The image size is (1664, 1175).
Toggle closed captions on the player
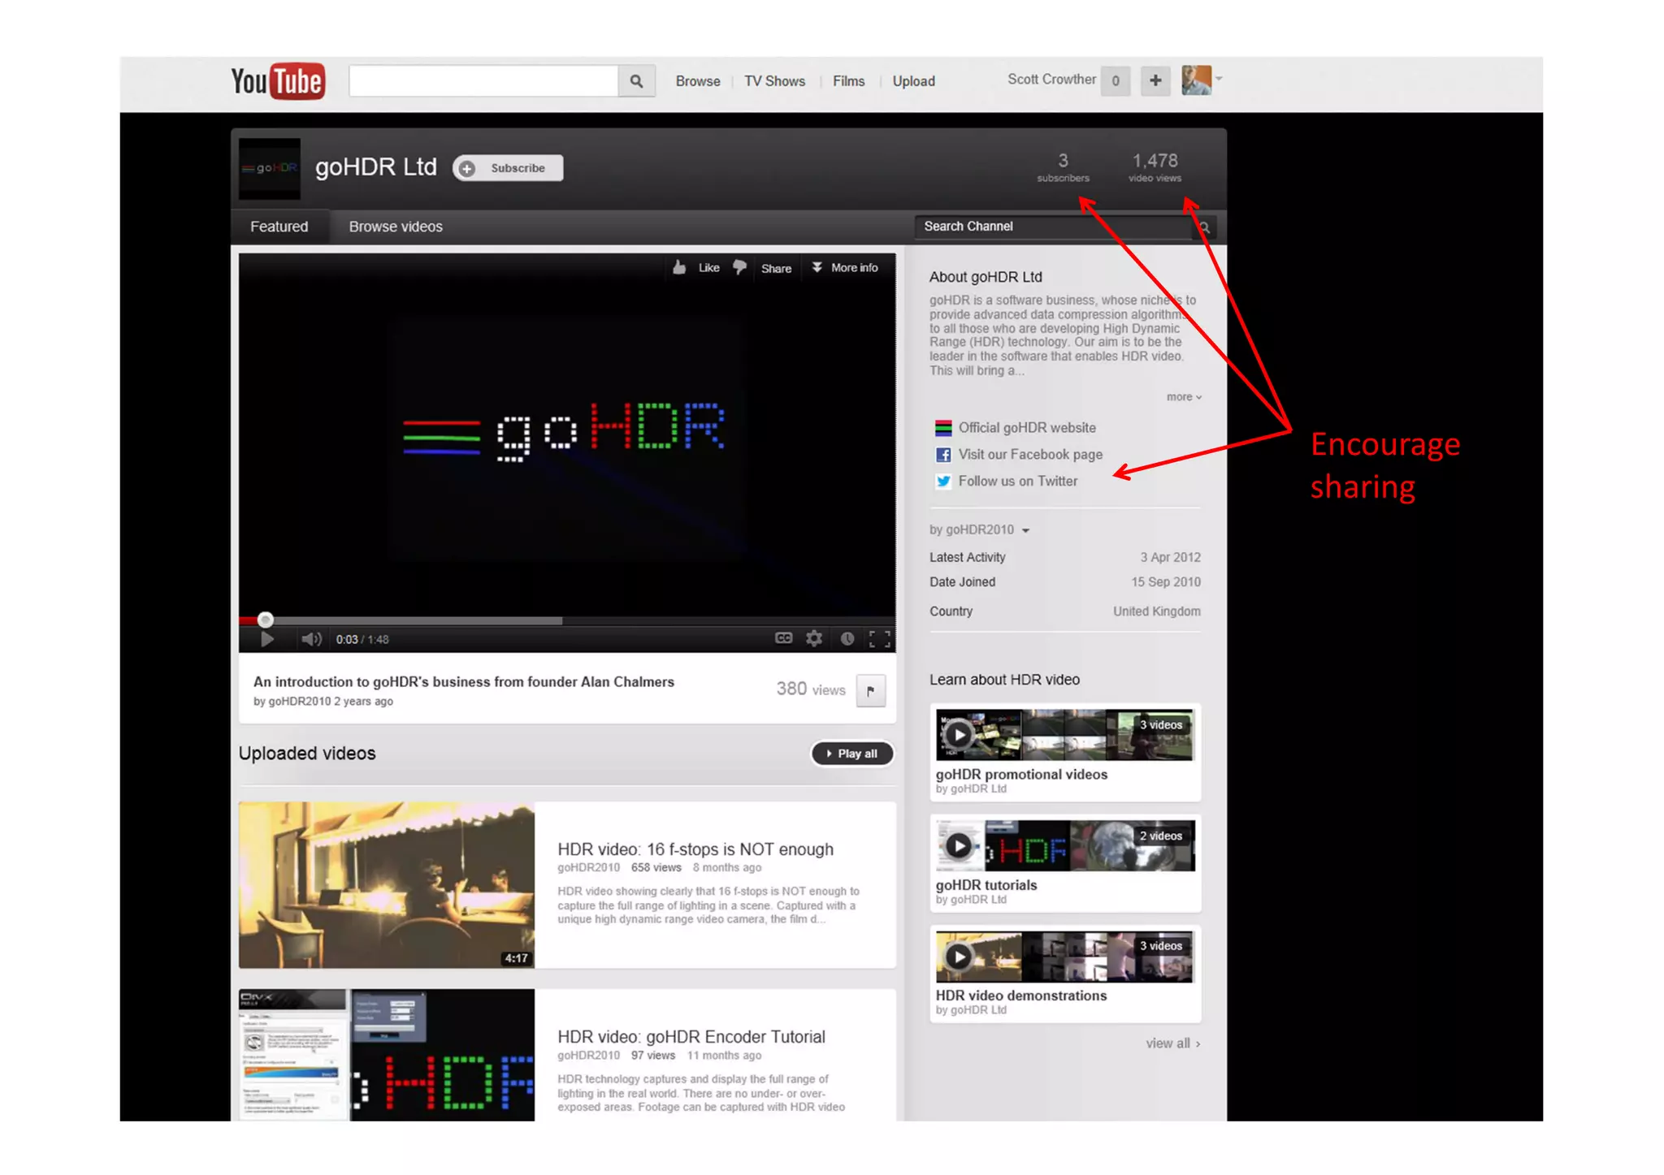pyautogui.click(x=783, y=638)
